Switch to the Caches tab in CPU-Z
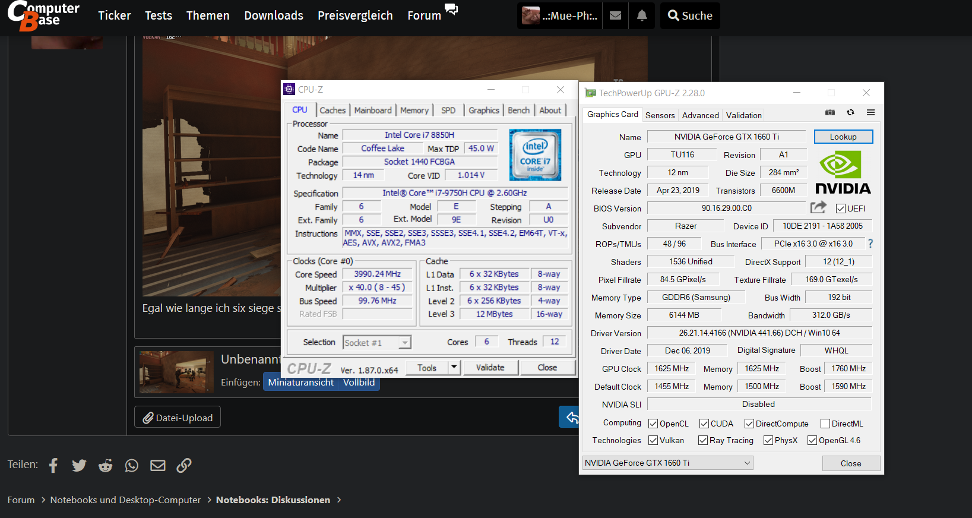This screenshot has width=972, height=518. coord(333,110)
